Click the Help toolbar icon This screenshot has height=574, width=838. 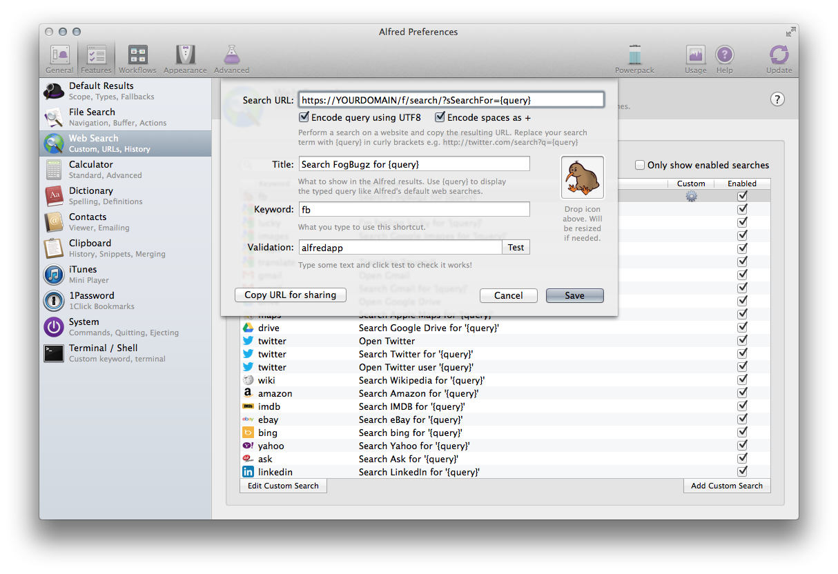(724, 59)
